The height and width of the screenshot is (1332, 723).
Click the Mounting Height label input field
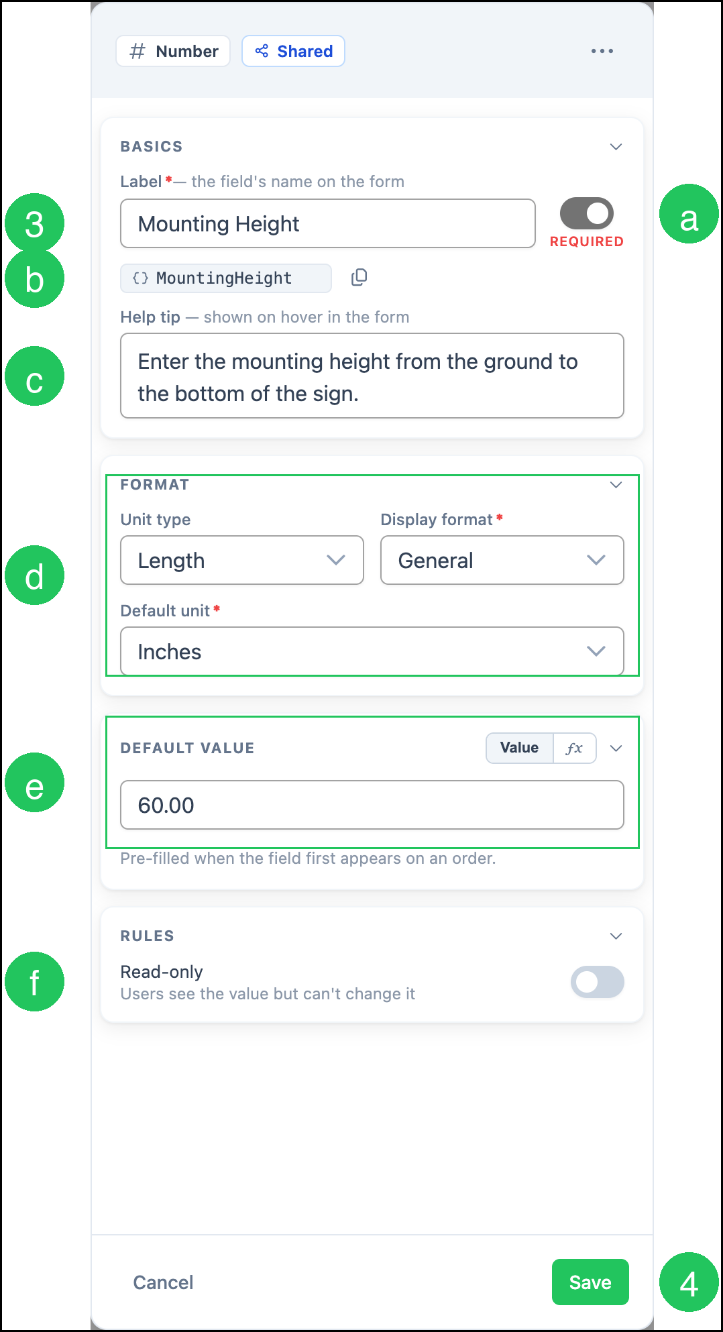point(328,223)
